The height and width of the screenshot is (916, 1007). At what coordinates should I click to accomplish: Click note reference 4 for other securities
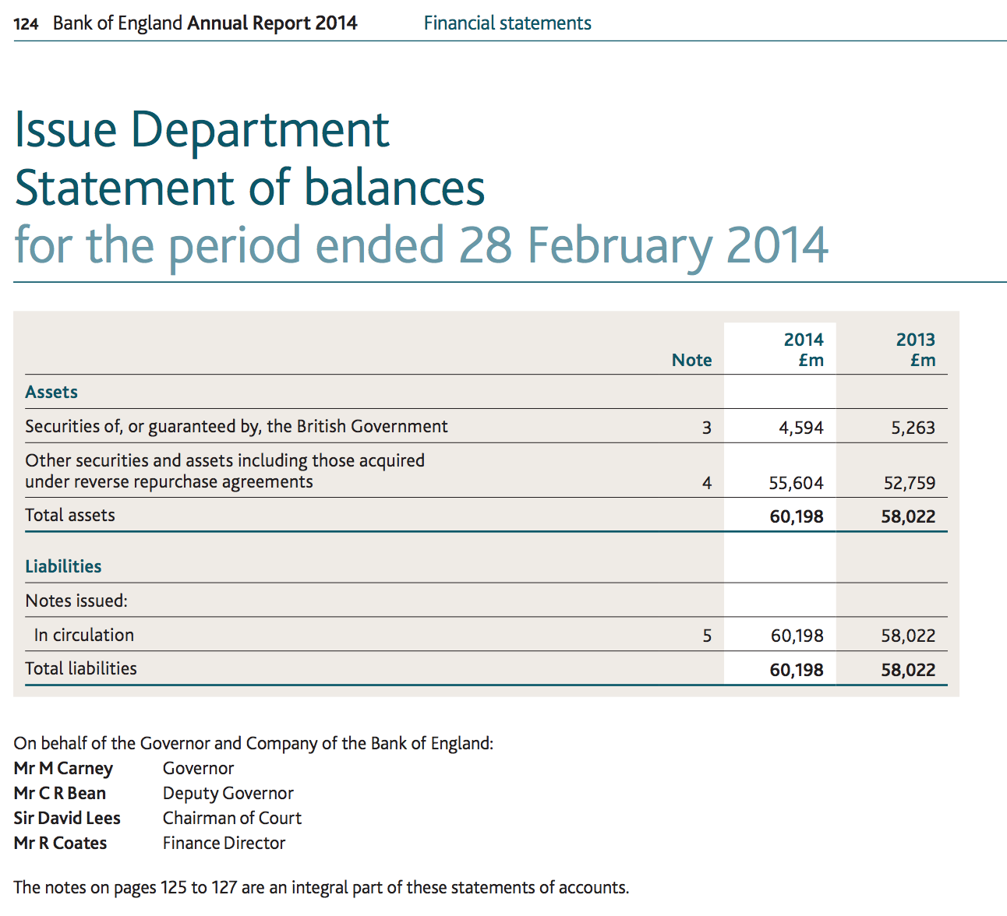706,483
